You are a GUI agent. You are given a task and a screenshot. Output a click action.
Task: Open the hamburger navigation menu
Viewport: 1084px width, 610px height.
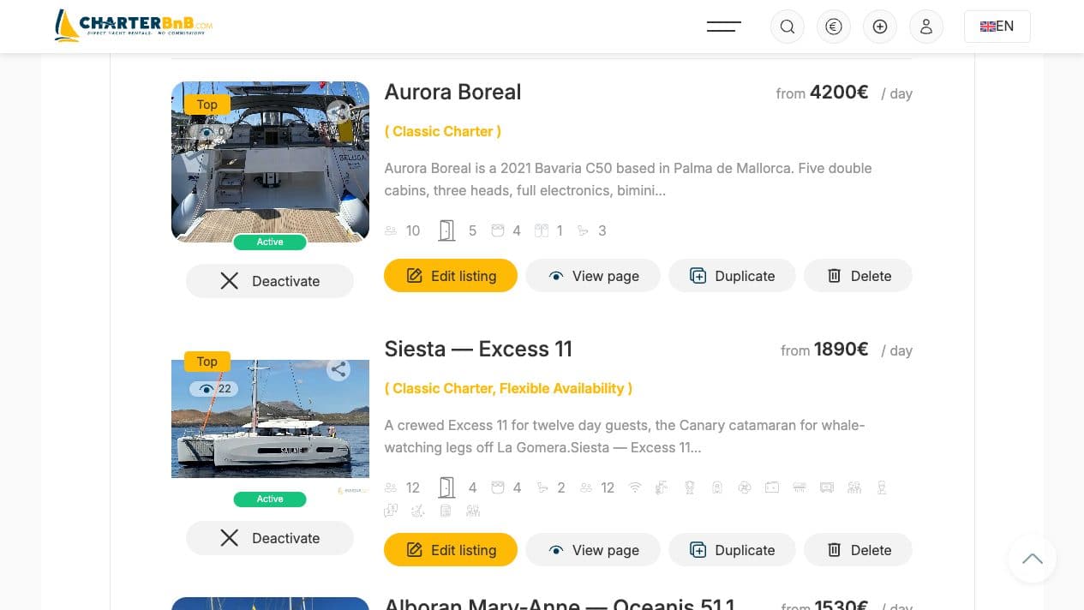click(723, 27)
